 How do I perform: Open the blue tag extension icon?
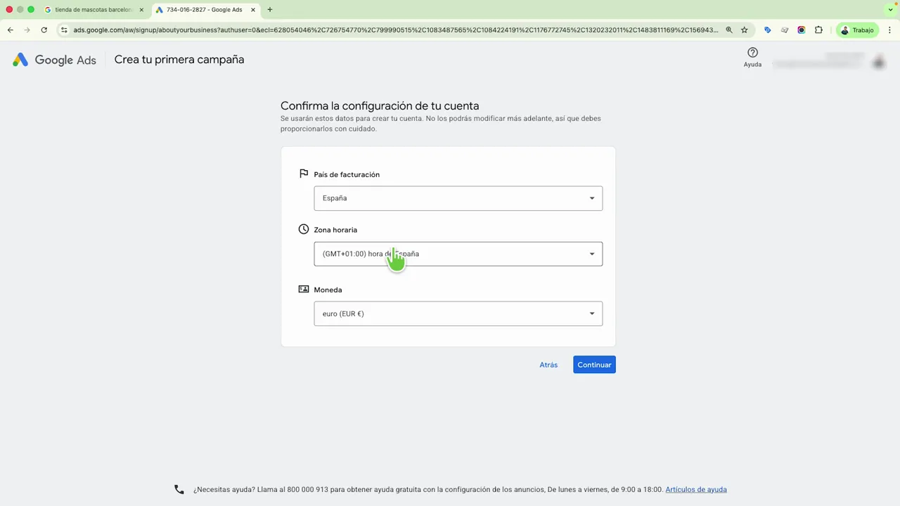point(767,30)
